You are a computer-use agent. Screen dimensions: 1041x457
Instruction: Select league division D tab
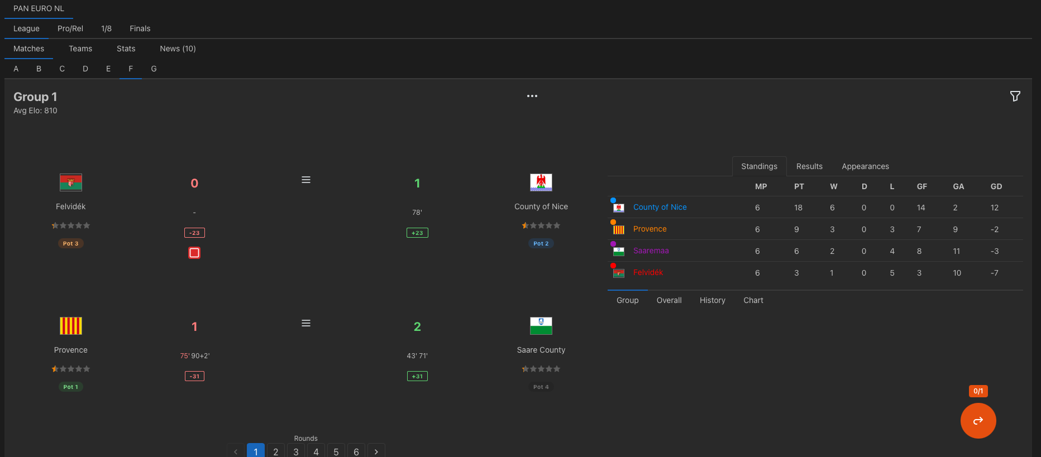point(85,69)
